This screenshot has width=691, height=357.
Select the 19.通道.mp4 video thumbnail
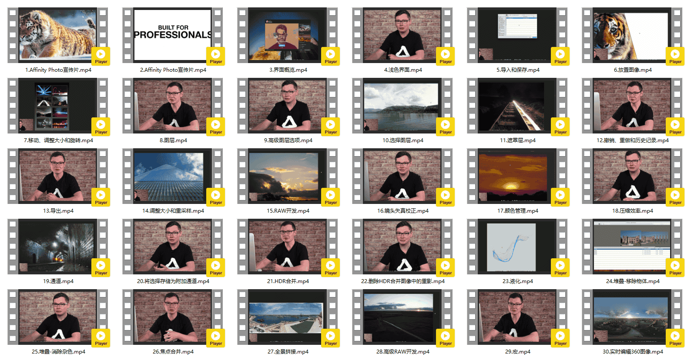tap(58, 246)
